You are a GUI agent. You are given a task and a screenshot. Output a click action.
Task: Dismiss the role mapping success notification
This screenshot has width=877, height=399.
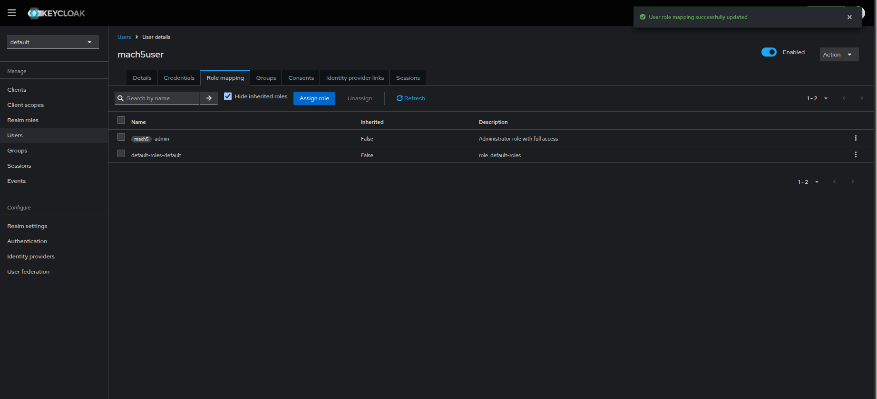point(849,17)
